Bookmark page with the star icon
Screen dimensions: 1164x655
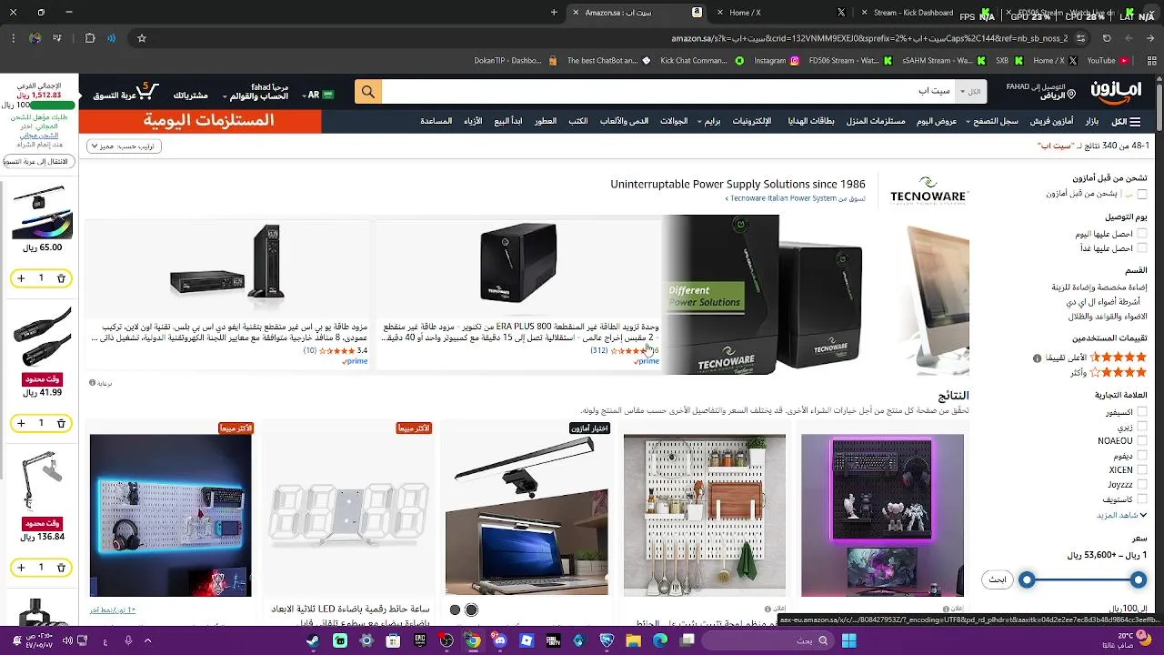pyautogui.click(x=142, y=38)
